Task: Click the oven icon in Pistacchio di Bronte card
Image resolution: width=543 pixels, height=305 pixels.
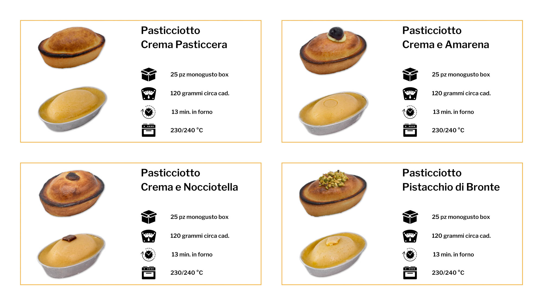Action: click(410, 273)
